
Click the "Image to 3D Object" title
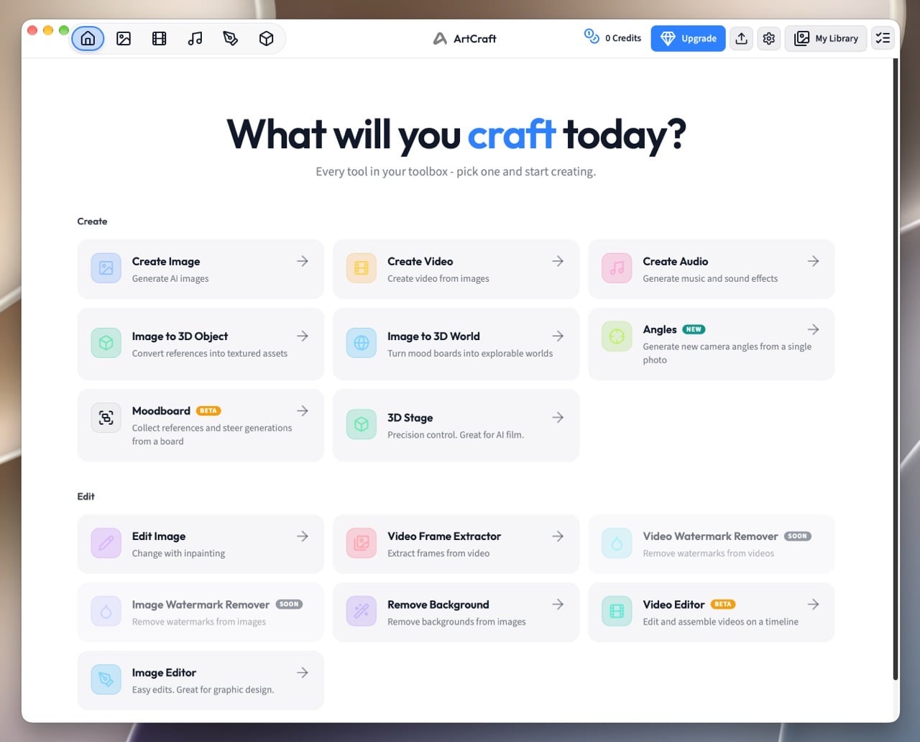180,336
